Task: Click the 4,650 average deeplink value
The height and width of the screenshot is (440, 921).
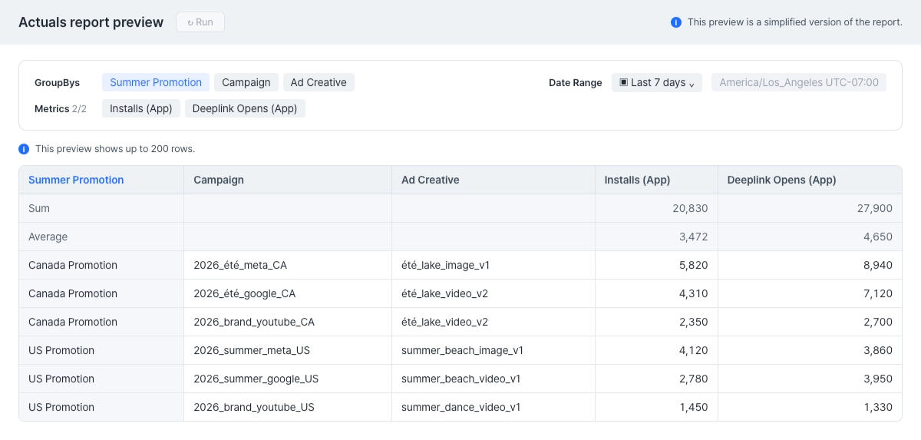Action: click(878, 237)
